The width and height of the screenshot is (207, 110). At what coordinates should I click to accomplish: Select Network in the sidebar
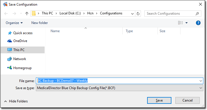pos(19,59)
